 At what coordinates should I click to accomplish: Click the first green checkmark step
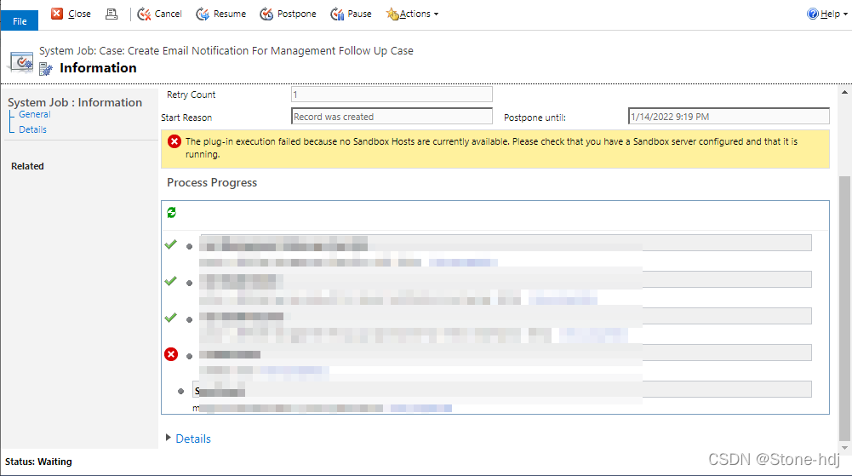point(170,244)
